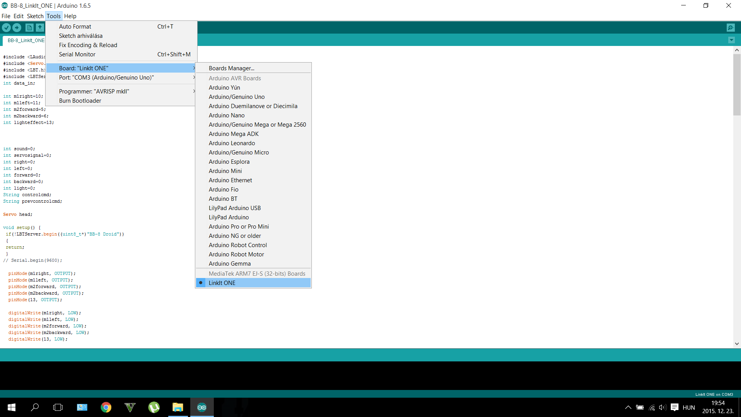Click the Serial Monitor icon

point(731,27)
